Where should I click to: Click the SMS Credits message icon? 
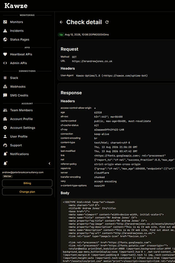pos(5,95)
